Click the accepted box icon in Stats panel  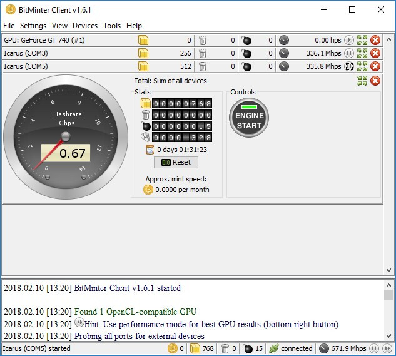pos(146,103)
